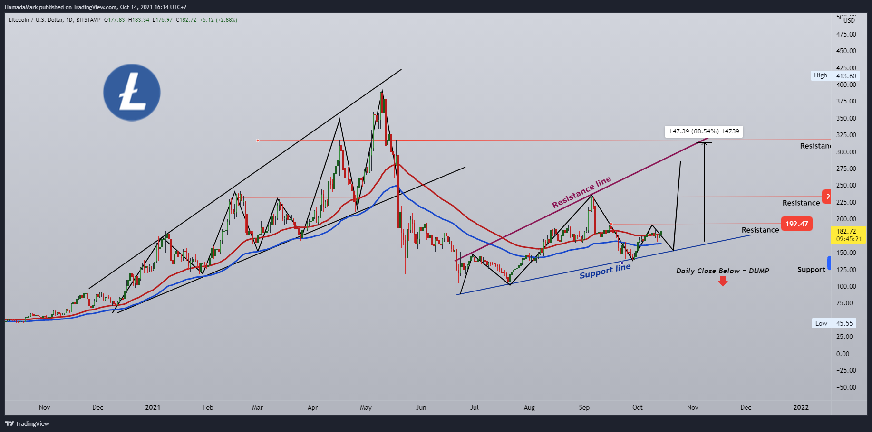Click the 2021 label on the time axis
The width and height of the screenshot is (872, 432).
click(x=153, y=407)
